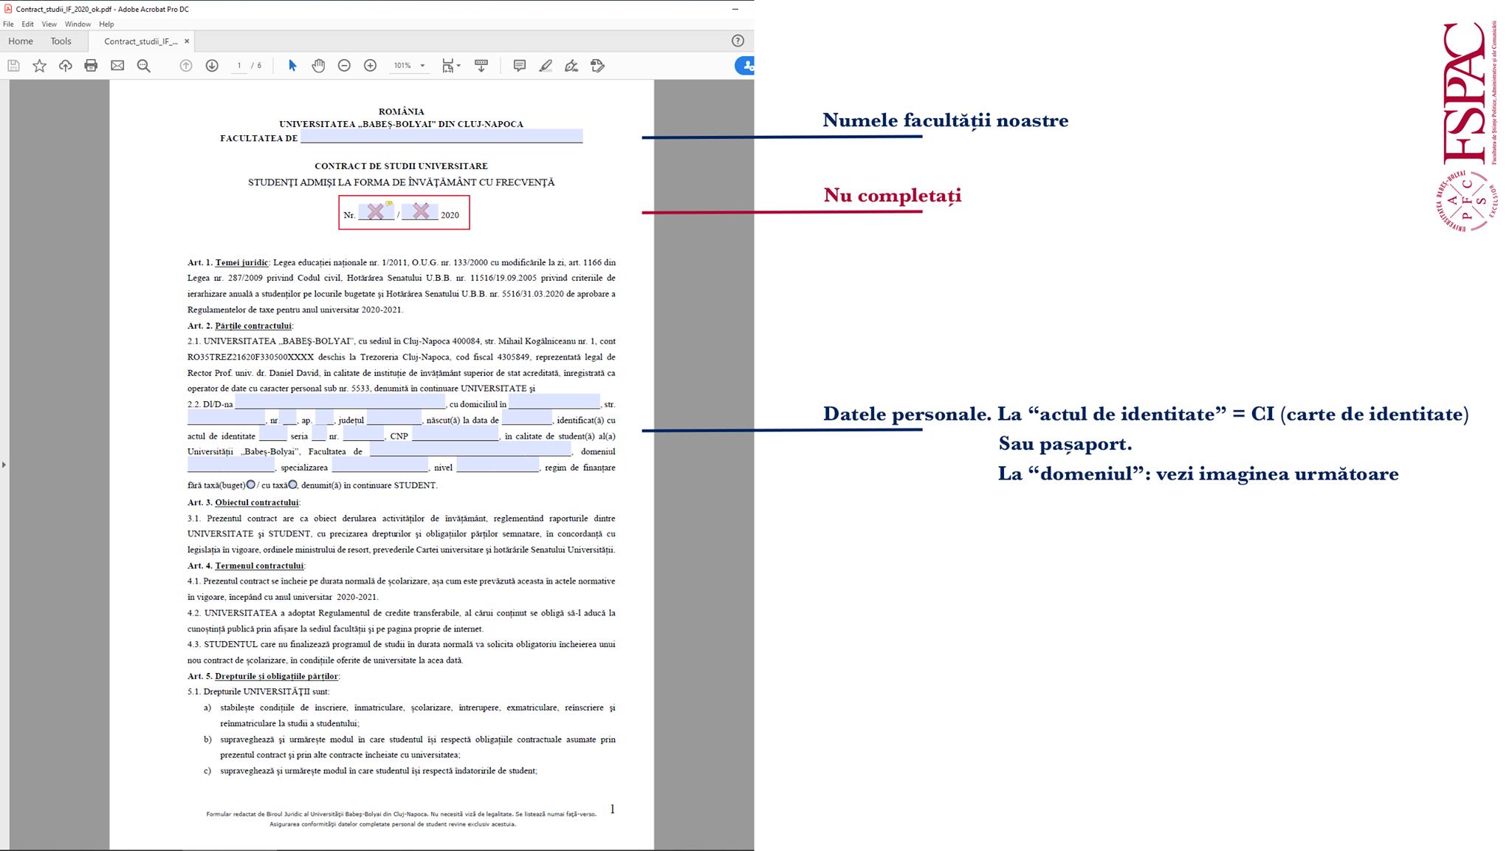The image size is (1512, 851).
Task: Click the specializarea field
Action: click(380, 466)
